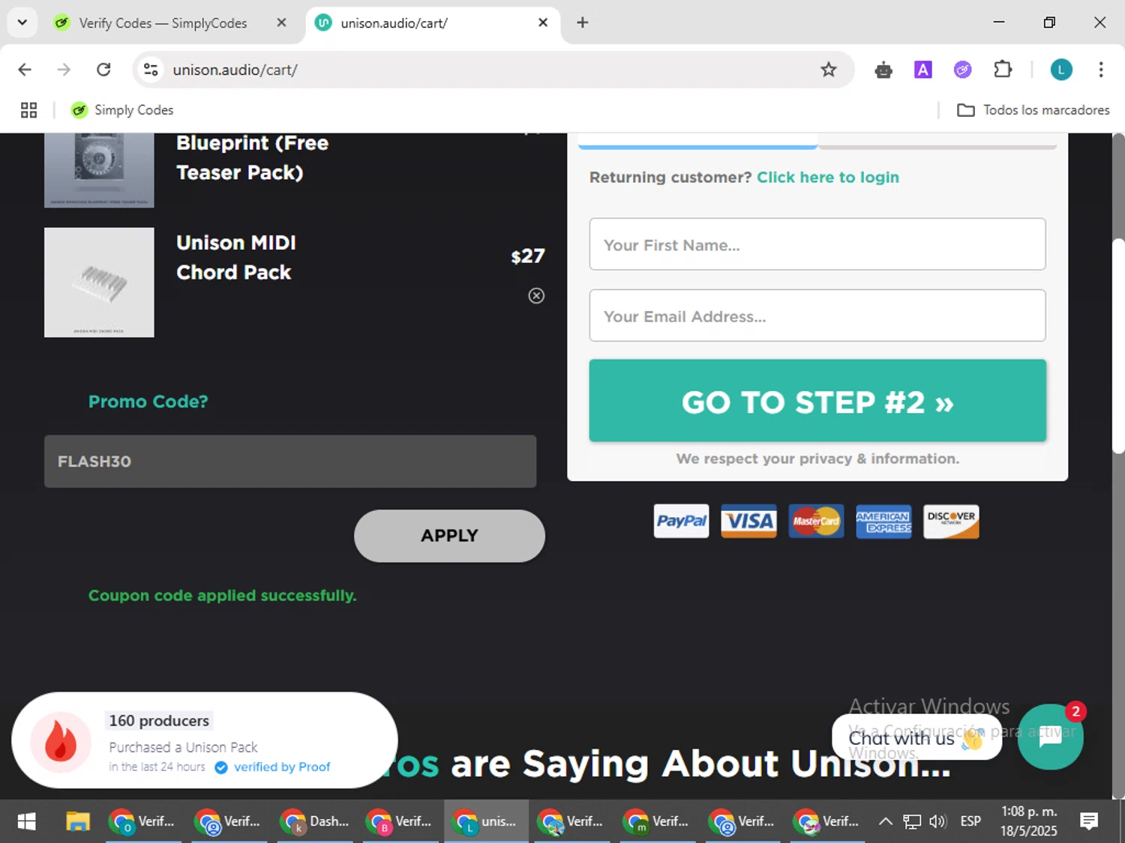Open Todos los marcadores folder
The width and height of the screenshot is (1125, 843).
tap(1033, 110)
